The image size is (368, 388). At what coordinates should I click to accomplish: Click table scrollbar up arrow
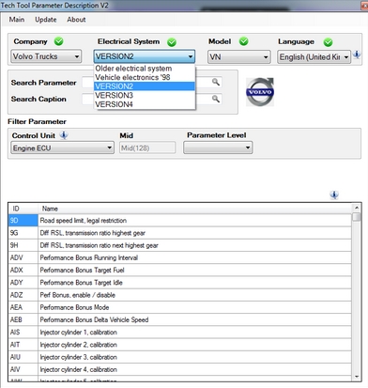[x=357, y=208]
